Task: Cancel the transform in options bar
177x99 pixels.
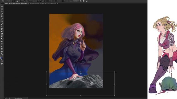Action: point(84,1)
